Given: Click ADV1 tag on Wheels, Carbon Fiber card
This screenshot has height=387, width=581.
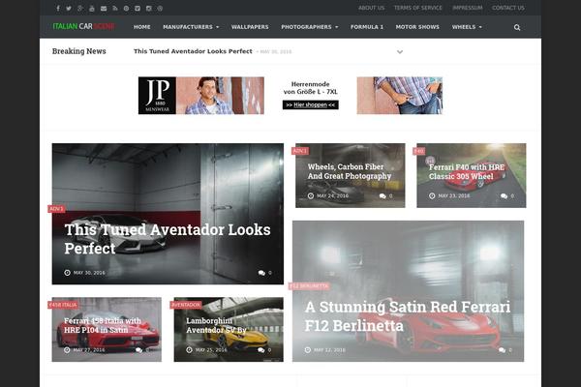Looking at the screenshot, I should point(300,151).
